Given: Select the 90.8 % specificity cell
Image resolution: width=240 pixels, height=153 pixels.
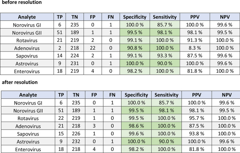Looking at the screenshot, I should coord(135,48).
